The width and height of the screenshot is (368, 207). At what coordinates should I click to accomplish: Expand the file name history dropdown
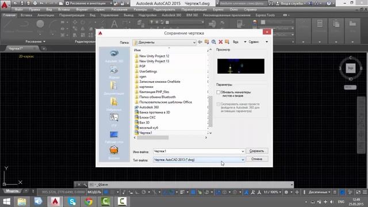pos(243,151)
